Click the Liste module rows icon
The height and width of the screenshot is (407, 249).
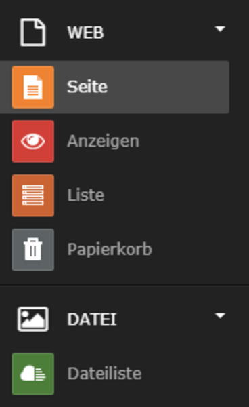pos(33,195)
